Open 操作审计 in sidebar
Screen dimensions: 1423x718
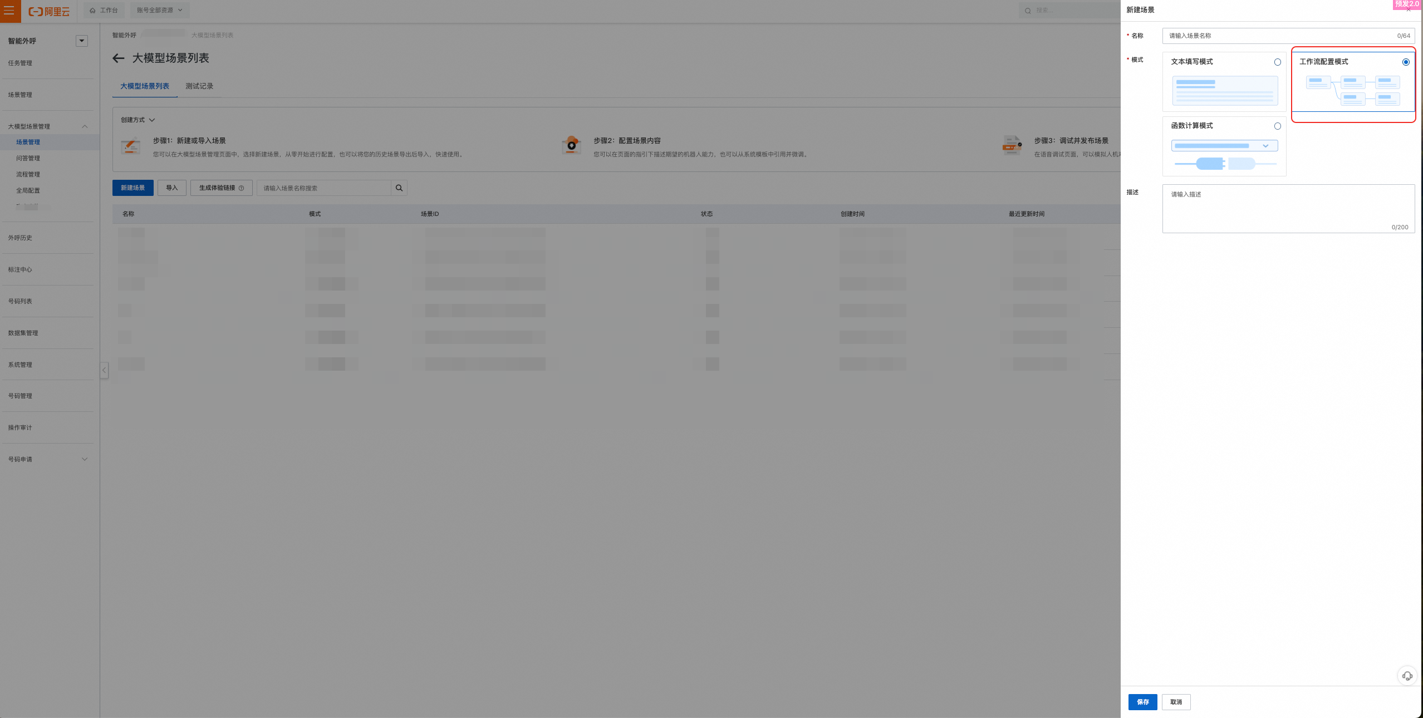(x=20, y=427)
